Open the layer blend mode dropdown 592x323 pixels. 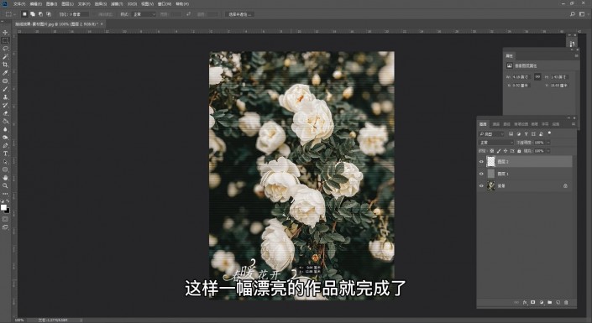point(496,143)
